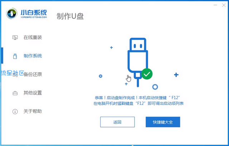Go to 备份还原 section

33,74
